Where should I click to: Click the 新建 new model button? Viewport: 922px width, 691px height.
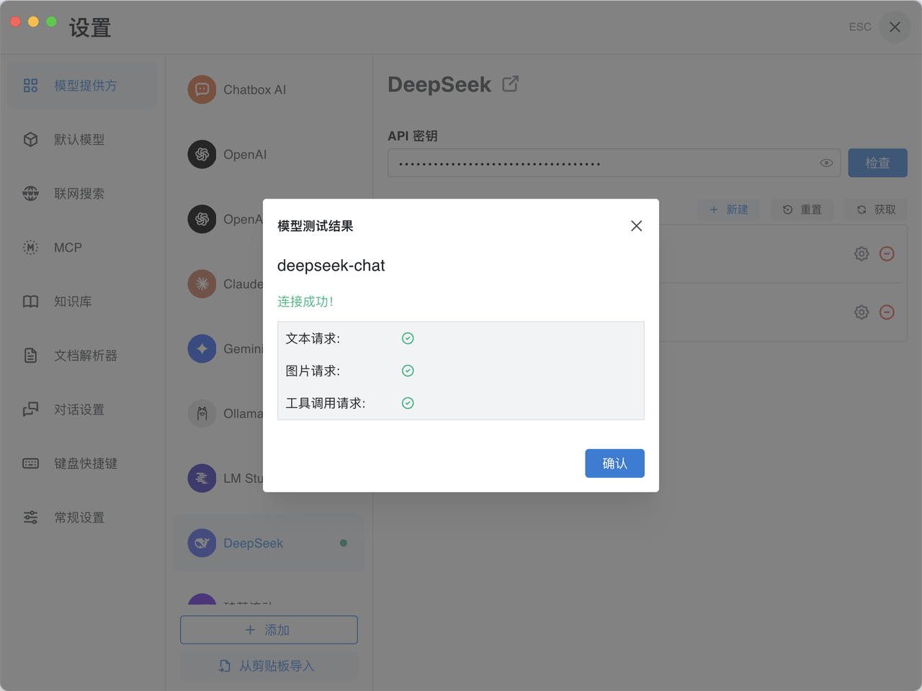[x=728, y=209]
